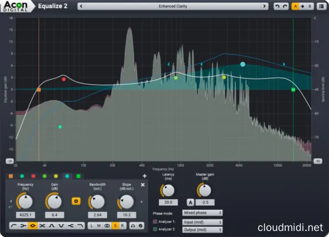The height and width of the screenshot is (237, 329).
Task: Open the Enhanced Clarity preset selector
Action: click(173, 6)
